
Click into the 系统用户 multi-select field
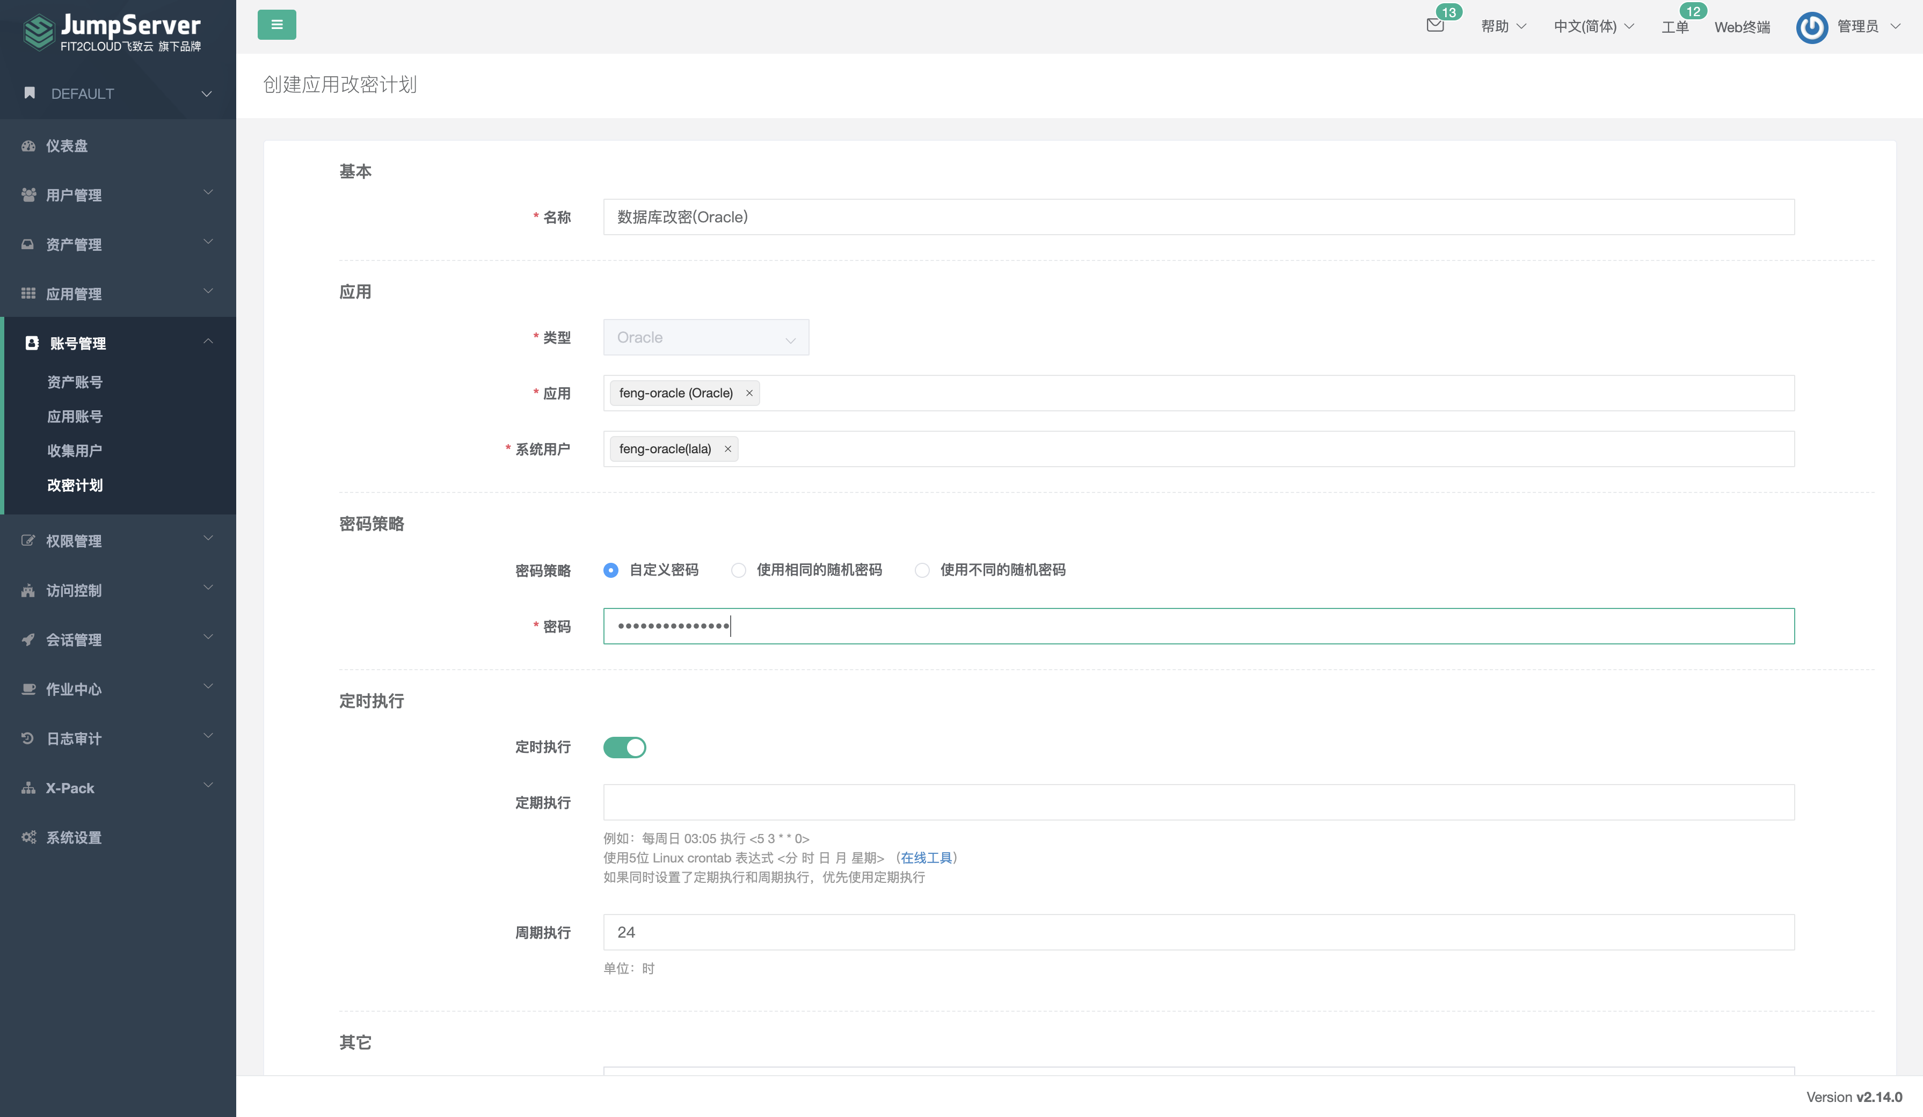tap(1199, 449)
